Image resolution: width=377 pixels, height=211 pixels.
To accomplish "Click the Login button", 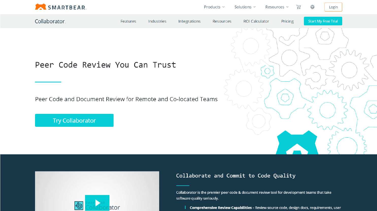I will coord(333,7).
